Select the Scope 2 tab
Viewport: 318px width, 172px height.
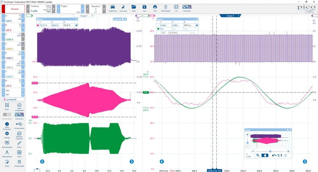[x=230, y=16]
